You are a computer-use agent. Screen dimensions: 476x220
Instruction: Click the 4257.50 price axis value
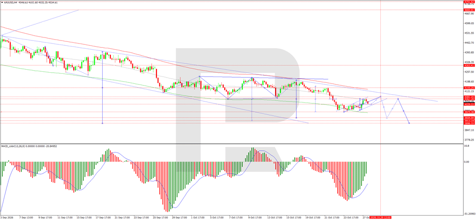pos(469,72)
